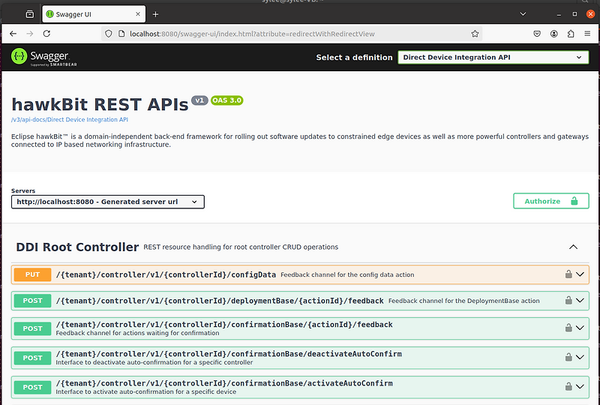Open Firefox extensions puzzle icon
600x405 pixels.
571,34
